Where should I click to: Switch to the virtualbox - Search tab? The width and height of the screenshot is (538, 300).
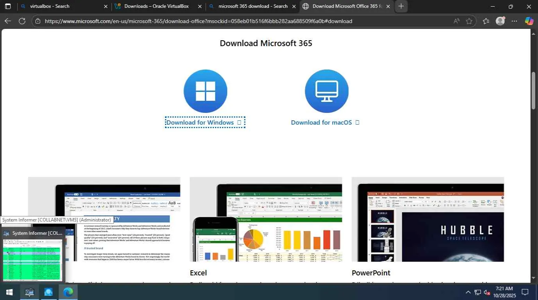pos(64,6)
